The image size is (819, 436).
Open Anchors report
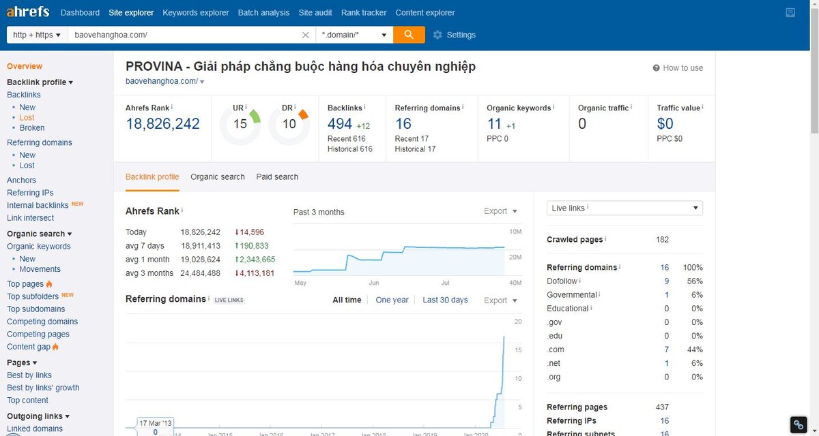[21, 180]
